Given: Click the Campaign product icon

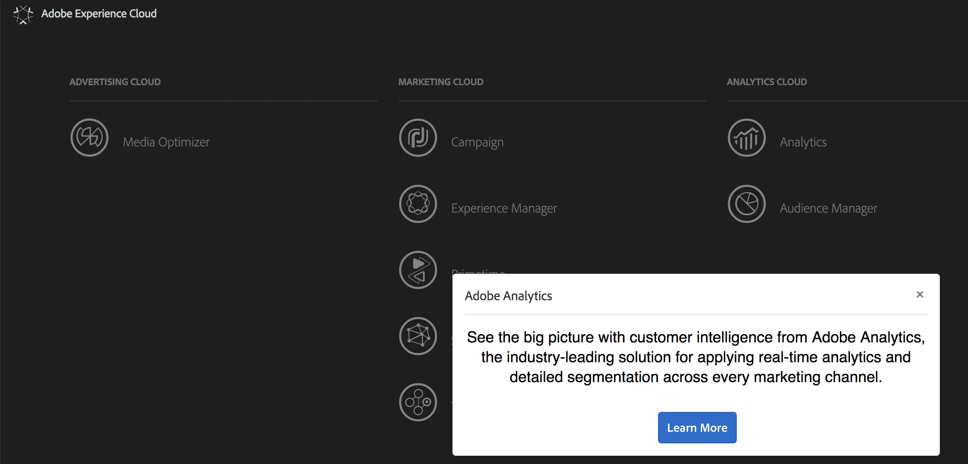Looking at the screenshot, I should tap(418, 138).
